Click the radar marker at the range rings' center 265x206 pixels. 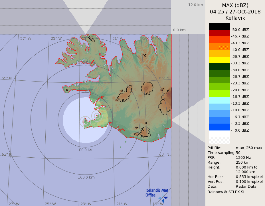tap(85, 122)
